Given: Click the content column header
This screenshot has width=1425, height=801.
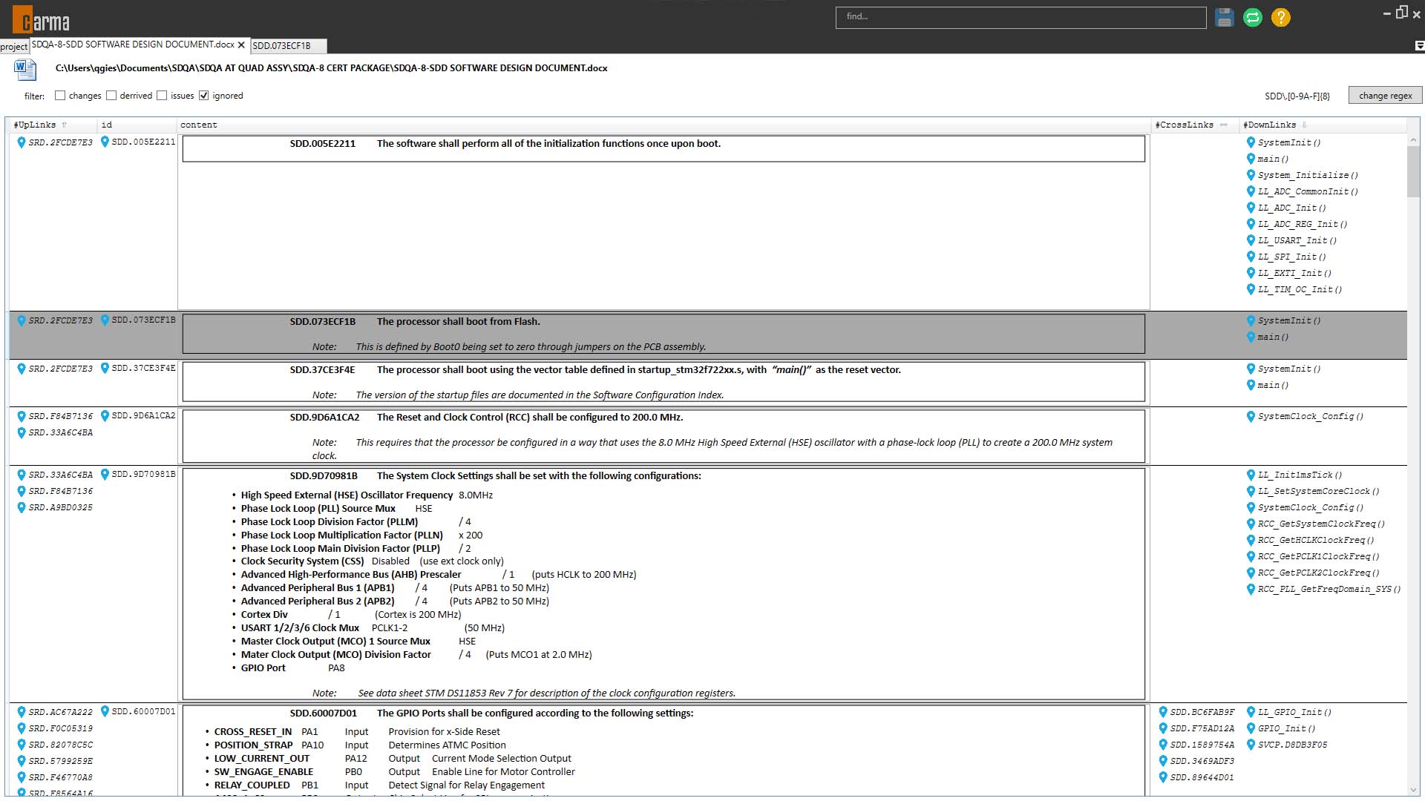Looking at the screenshot, I should click(x=664, y=125).
